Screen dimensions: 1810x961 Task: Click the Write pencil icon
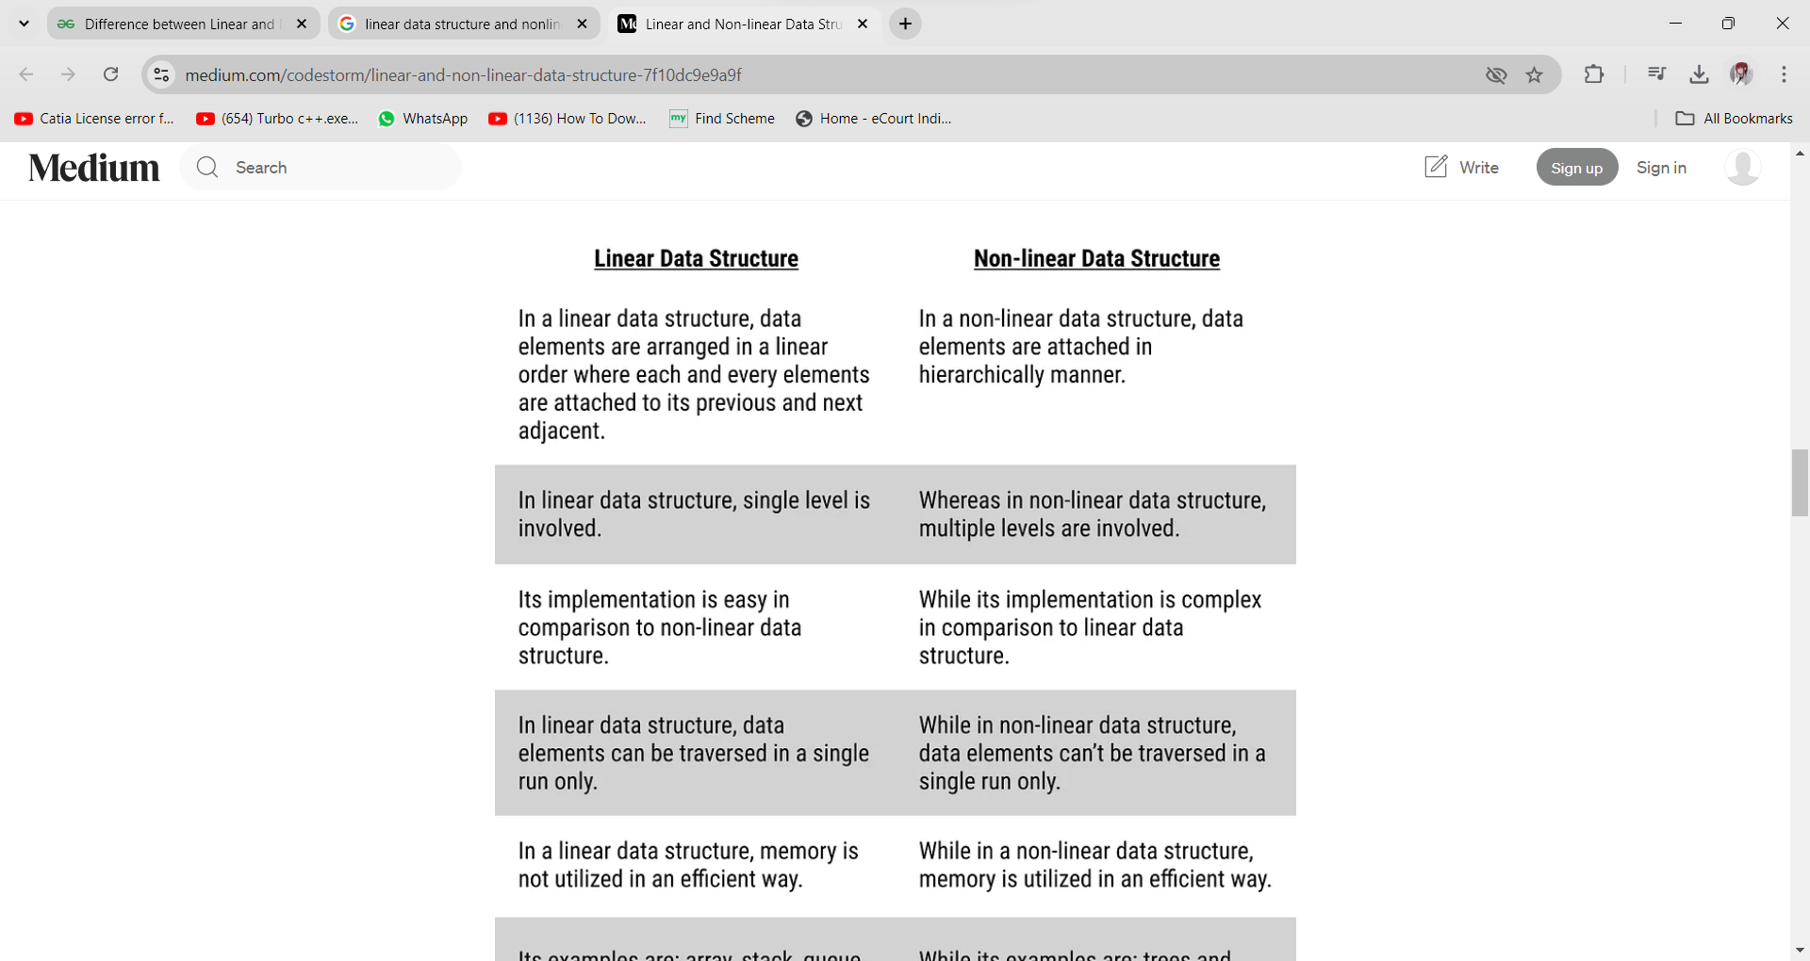(1436, 167)
